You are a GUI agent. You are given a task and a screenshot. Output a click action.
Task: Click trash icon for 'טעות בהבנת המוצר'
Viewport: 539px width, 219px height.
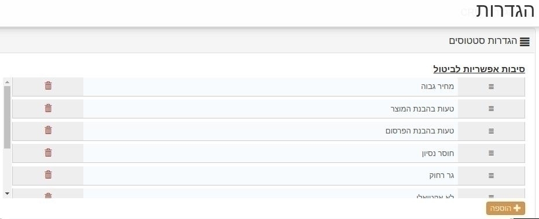48,109
